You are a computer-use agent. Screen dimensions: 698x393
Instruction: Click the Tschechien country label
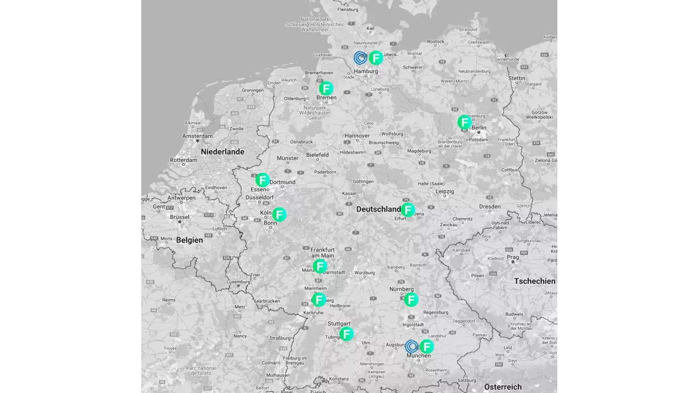tap(534, 281)
